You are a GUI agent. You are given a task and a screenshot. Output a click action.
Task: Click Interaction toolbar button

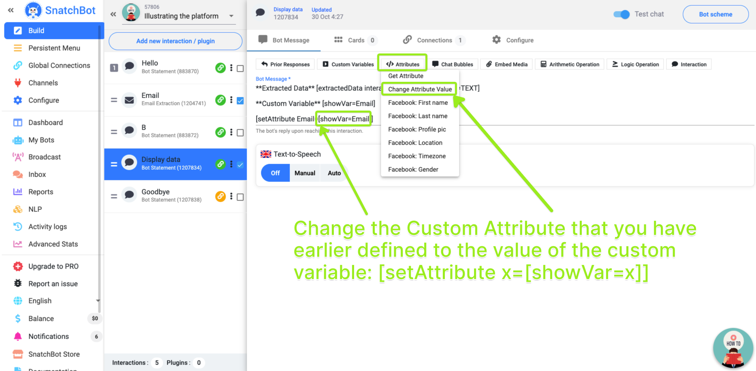pos(689,64)
